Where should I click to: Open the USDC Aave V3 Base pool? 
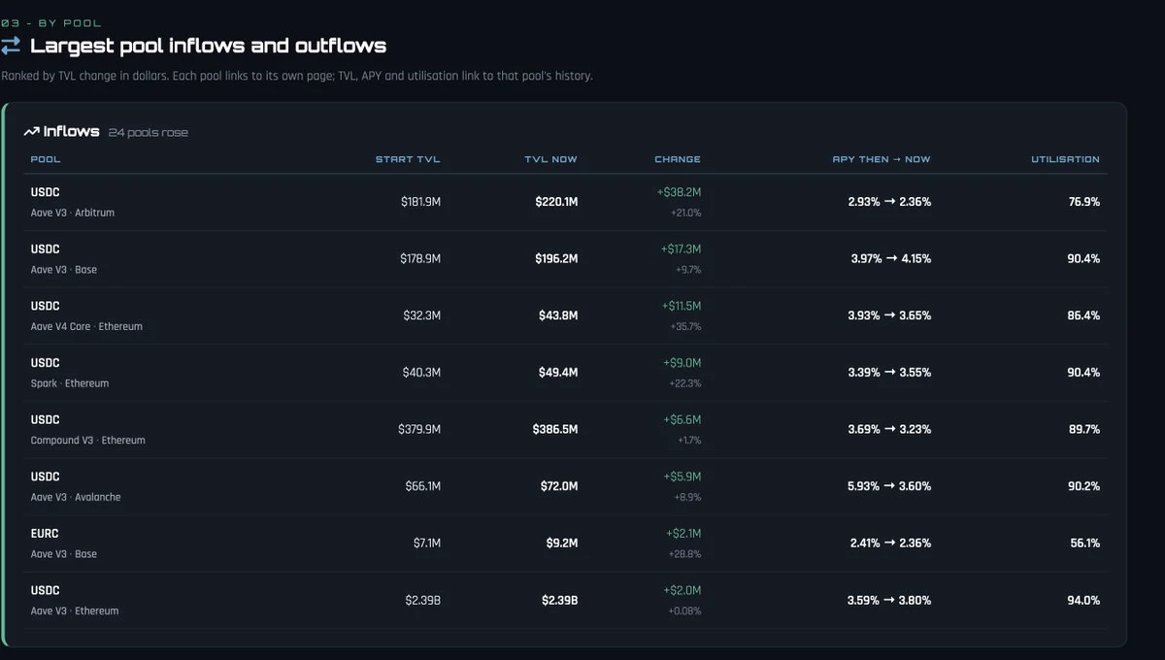point(64,259)
